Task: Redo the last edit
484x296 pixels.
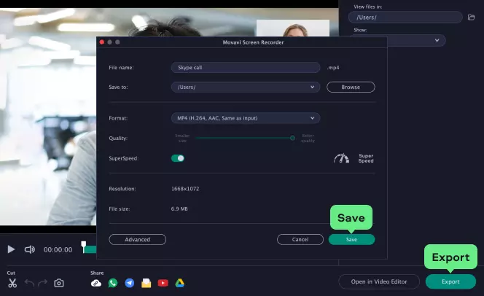Action: [42, 283]
